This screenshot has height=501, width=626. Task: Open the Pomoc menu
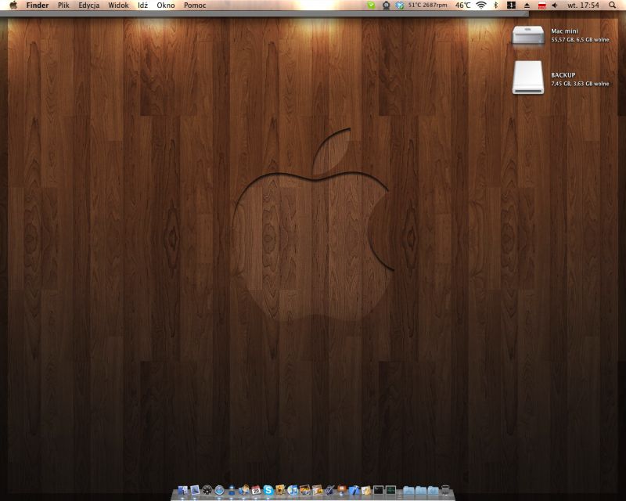click(x=195, y=5)
